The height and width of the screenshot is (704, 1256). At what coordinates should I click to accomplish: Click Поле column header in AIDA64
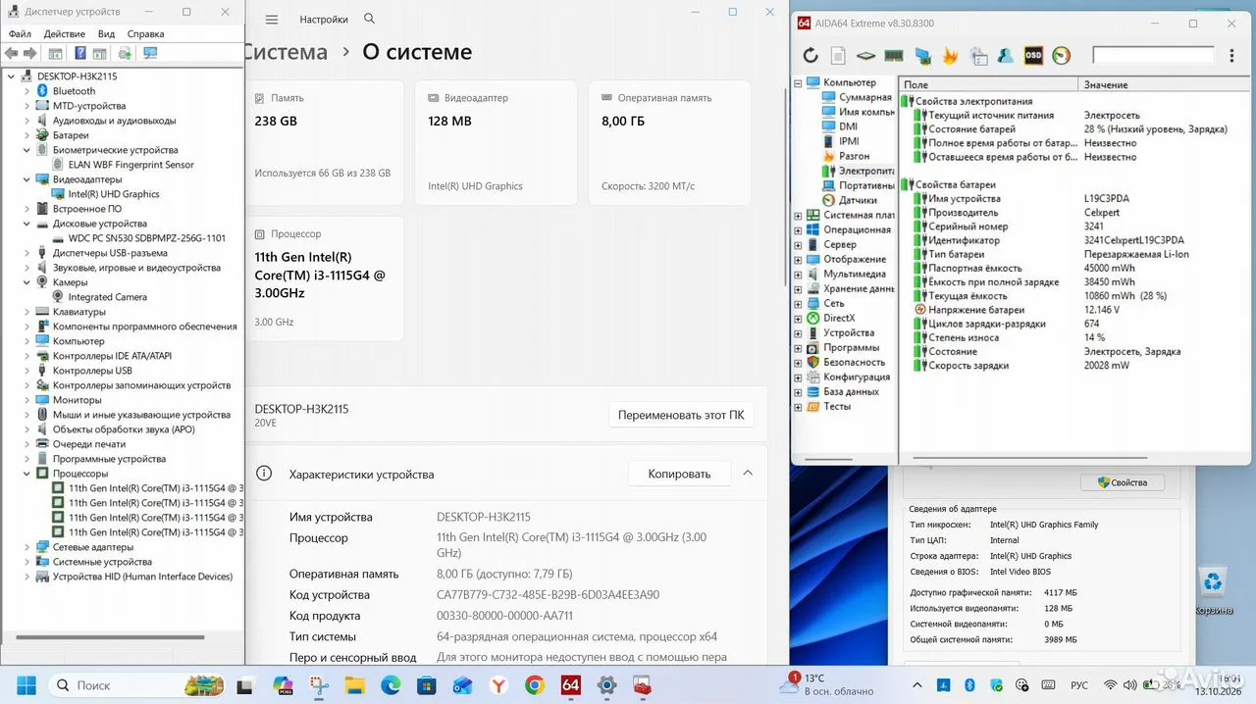988,84
